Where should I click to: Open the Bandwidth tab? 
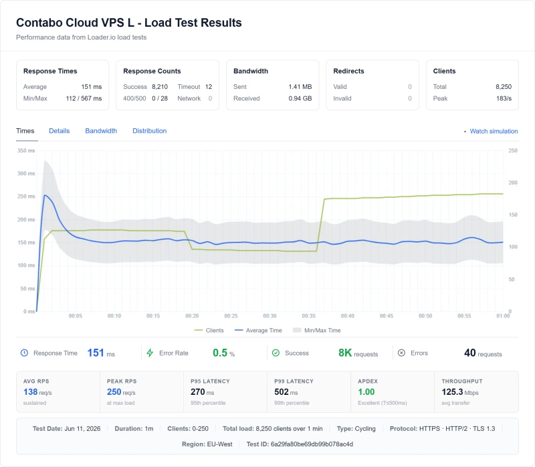[x=101, y=131]
